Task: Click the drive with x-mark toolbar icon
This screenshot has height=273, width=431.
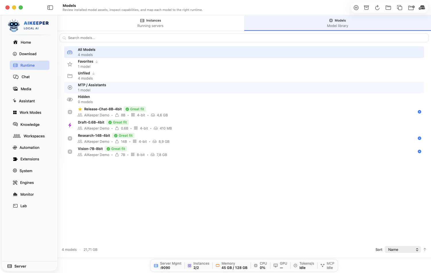Action: tap(422, 8)
